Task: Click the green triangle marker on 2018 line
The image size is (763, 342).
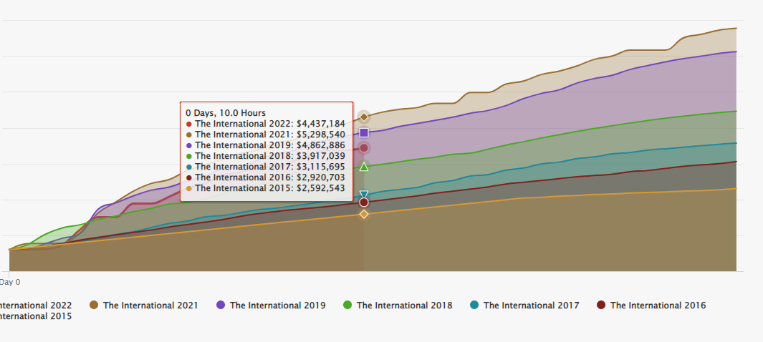Action: (x=363, y=167)
